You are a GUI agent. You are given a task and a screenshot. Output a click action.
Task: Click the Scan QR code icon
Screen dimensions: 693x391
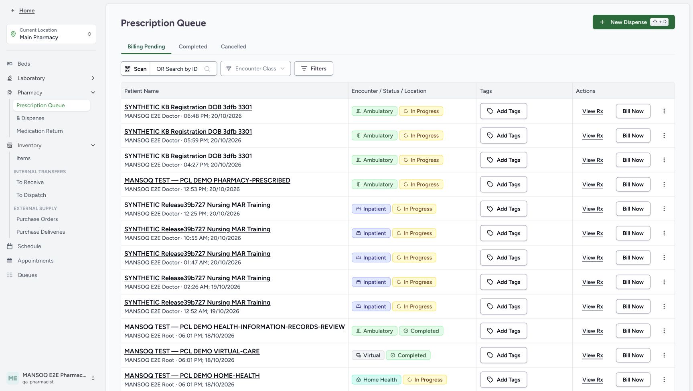tap(128, 69)
